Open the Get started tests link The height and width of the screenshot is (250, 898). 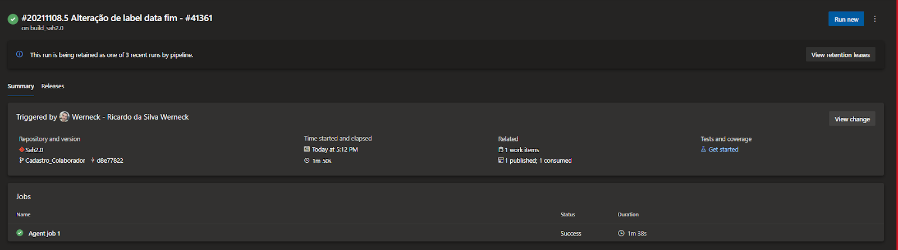point(723,149)
